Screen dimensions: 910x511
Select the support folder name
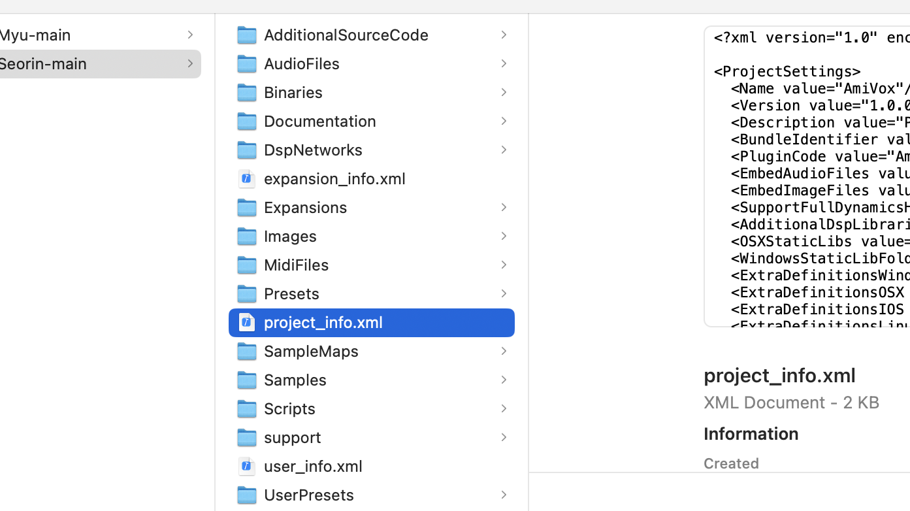click(293, 437)
